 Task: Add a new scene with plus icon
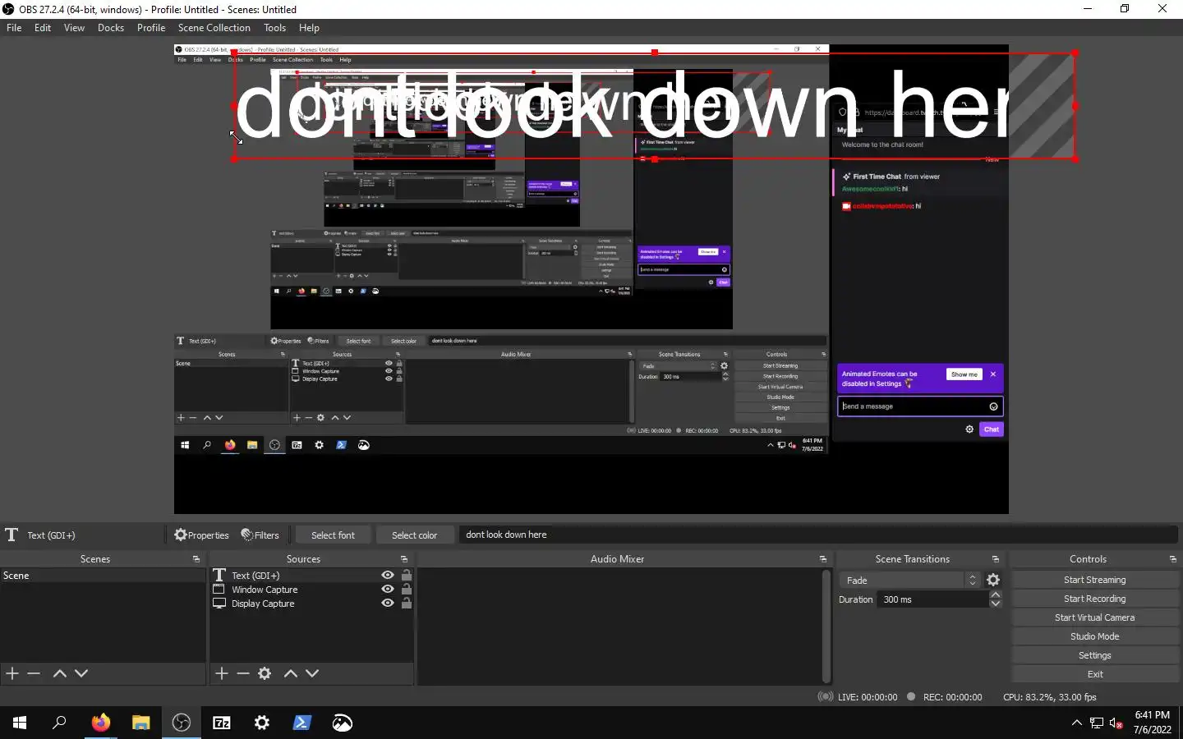tap(12, 673)
